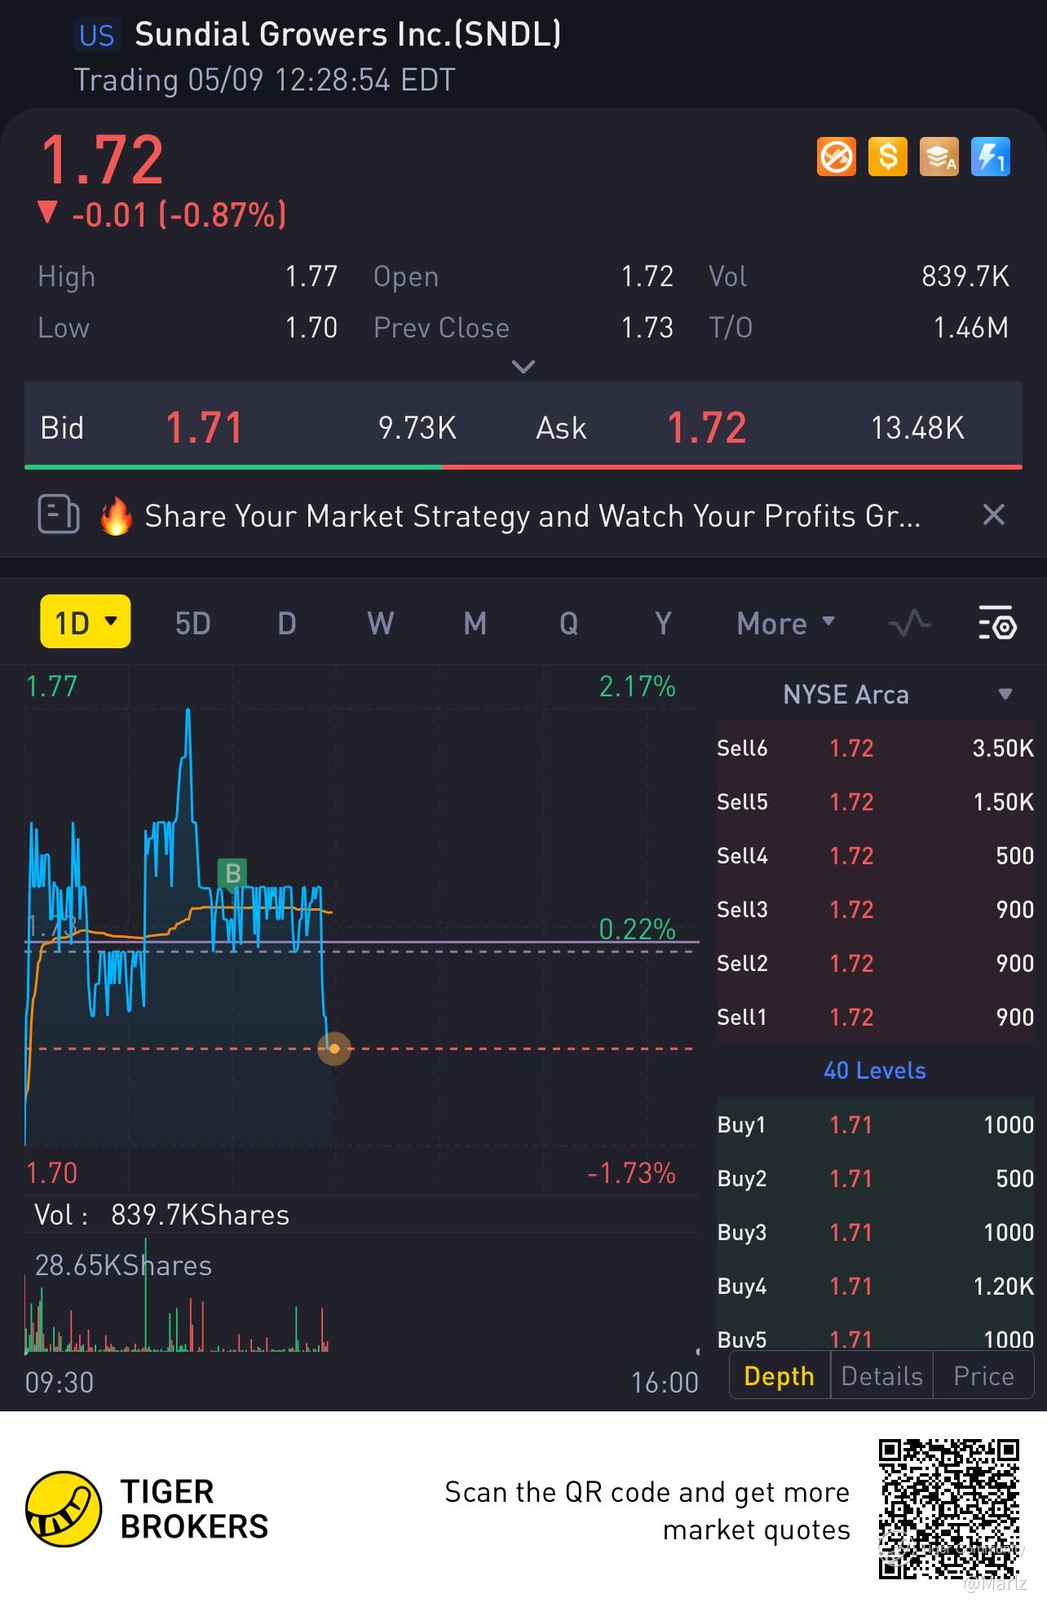Tap the stacked coins badge icon
1047x1607 pixels.
[x=939, y=157]
